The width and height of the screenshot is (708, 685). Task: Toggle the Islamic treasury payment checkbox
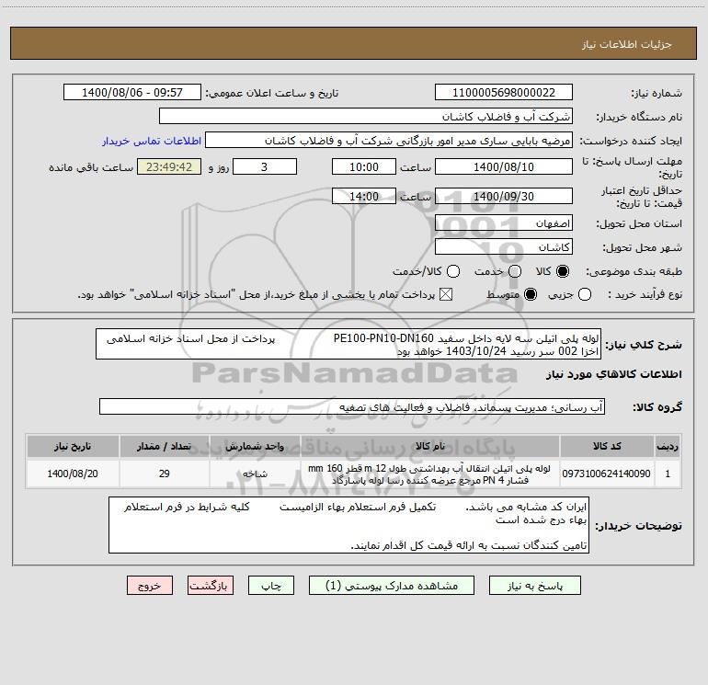point(446,294)
